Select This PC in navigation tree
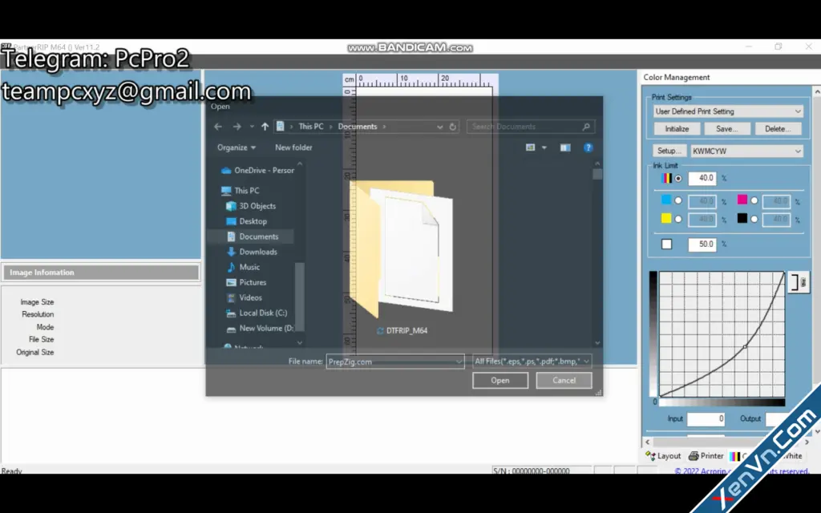The image size is (821, 513). click(x=240, y=191)
